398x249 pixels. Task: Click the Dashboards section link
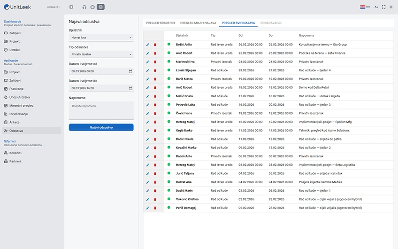tap(12, 22)
